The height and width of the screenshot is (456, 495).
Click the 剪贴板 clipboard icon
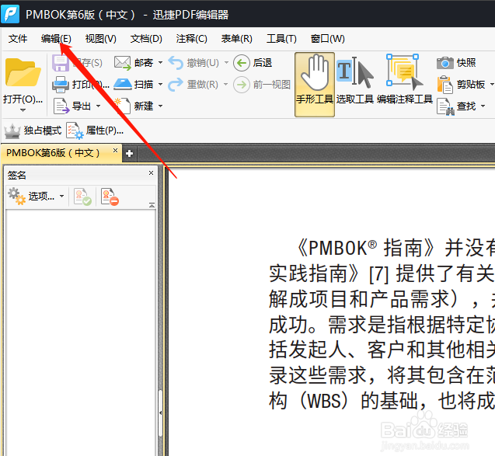click(x=445, y=85)
